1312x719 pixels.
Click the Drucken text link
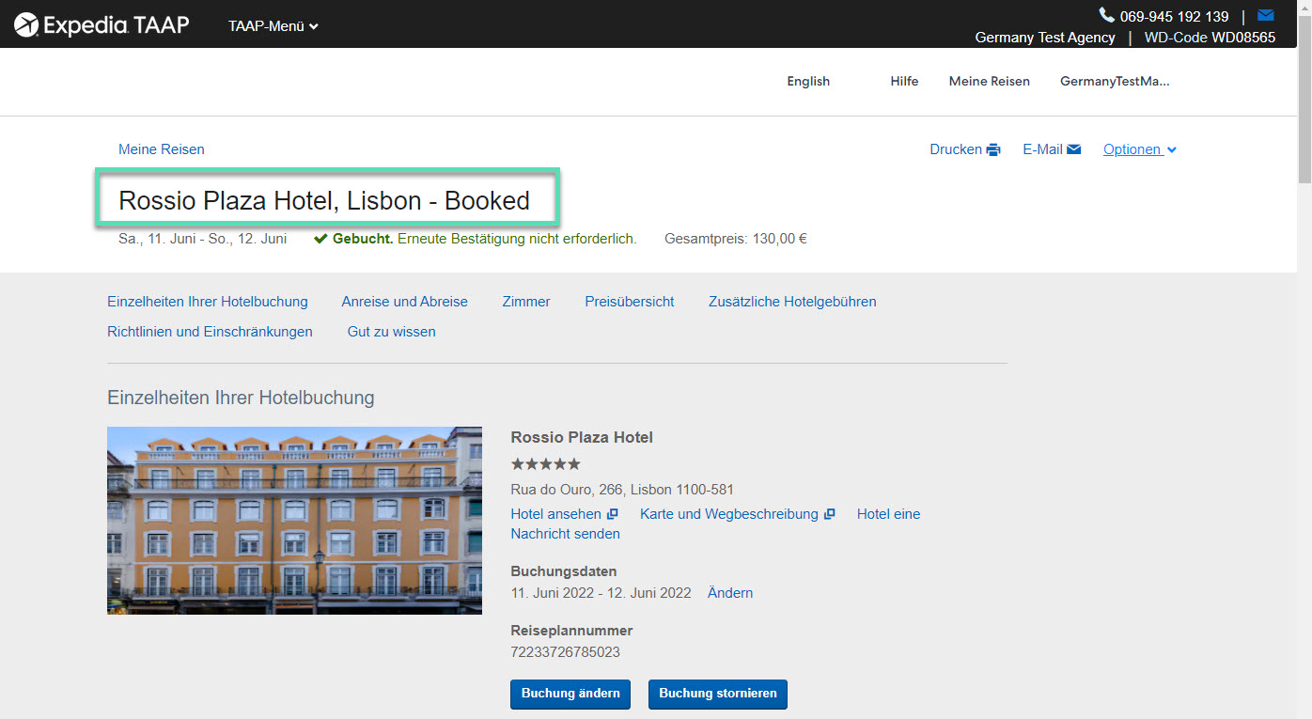pos(956,149)
